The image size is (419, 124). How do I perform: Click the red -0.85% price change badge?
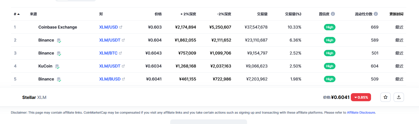pos(361,97)
